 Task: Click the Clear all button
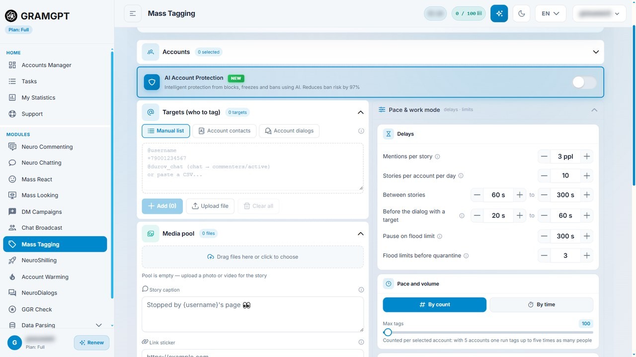coord(258,206)
